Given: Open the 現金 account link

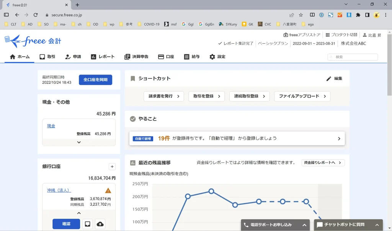Looking at the screenshot, I should [x=51, y=126].
